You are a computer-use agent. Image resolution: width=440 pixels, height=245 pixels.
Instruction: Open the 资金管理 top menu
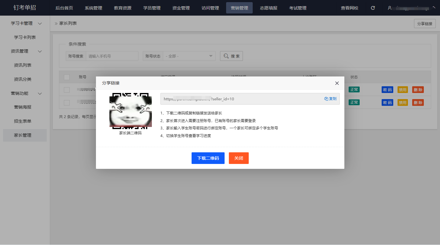[x=181, y=8]
